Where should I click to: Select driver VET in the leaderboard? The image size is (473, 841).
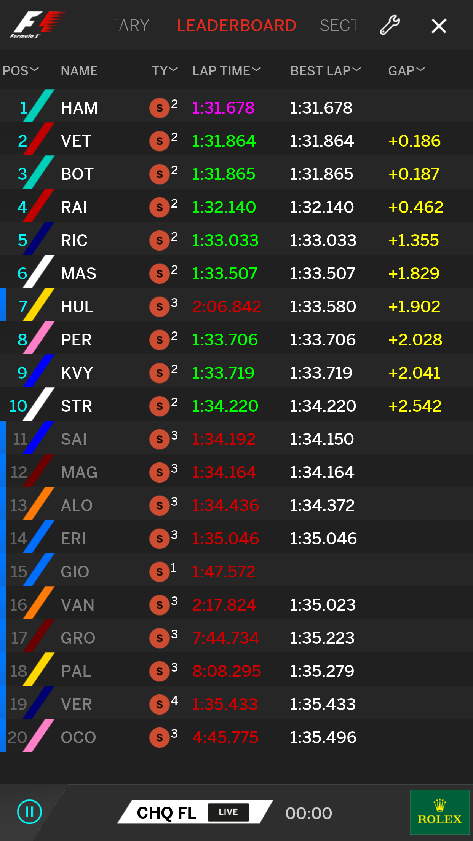point(76,141)
